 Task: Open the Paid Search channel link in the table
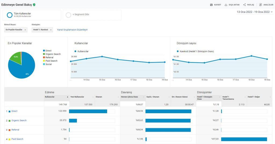[x=17, y=139]
